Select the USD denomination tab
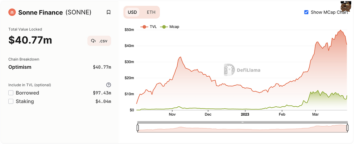354x144 pixels. pyautogui.click(x=132, y=12)
